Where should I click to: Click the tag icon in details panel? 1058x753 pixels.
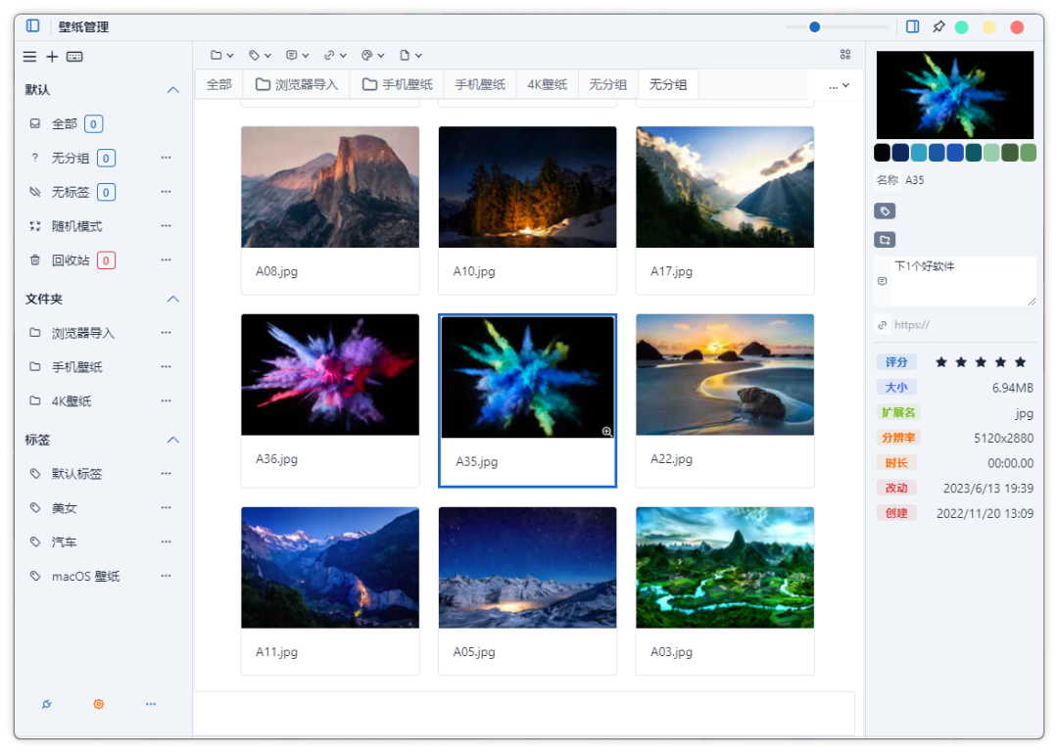pos(884,211)
